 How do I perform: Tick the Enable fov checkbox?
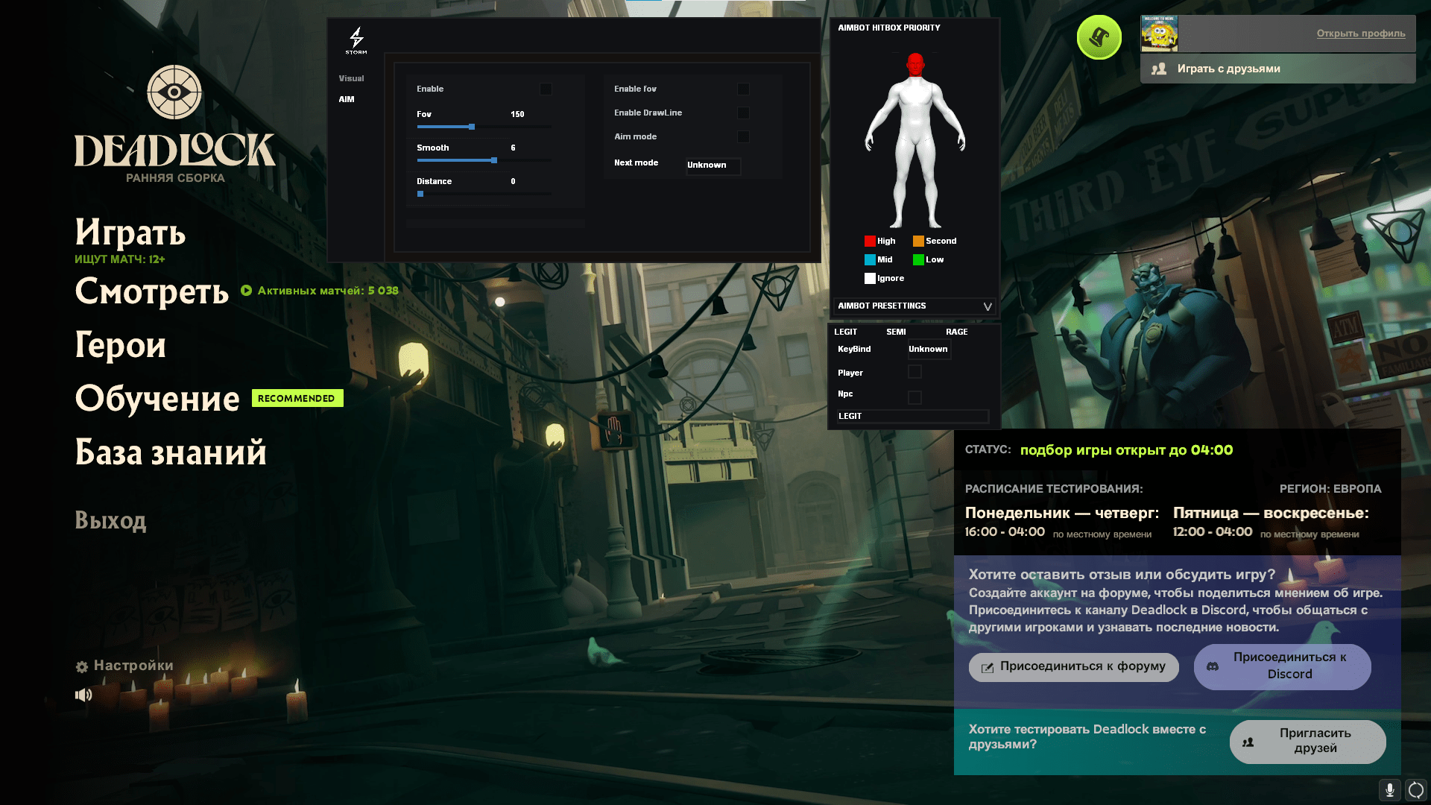[743, 89]
